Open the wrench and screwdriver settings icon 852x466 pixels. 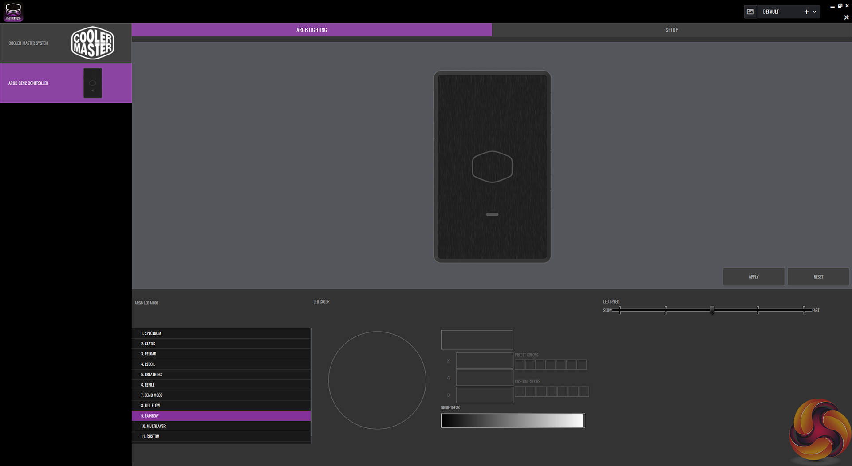pyautogui.click(x=846, y=18)
